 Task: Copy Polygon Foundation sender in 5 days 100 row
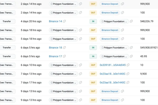click(x=80, y=39)
